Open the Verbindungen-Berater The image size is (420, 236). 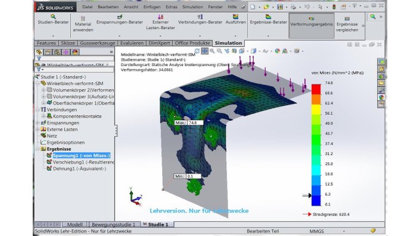click(200, 20)
